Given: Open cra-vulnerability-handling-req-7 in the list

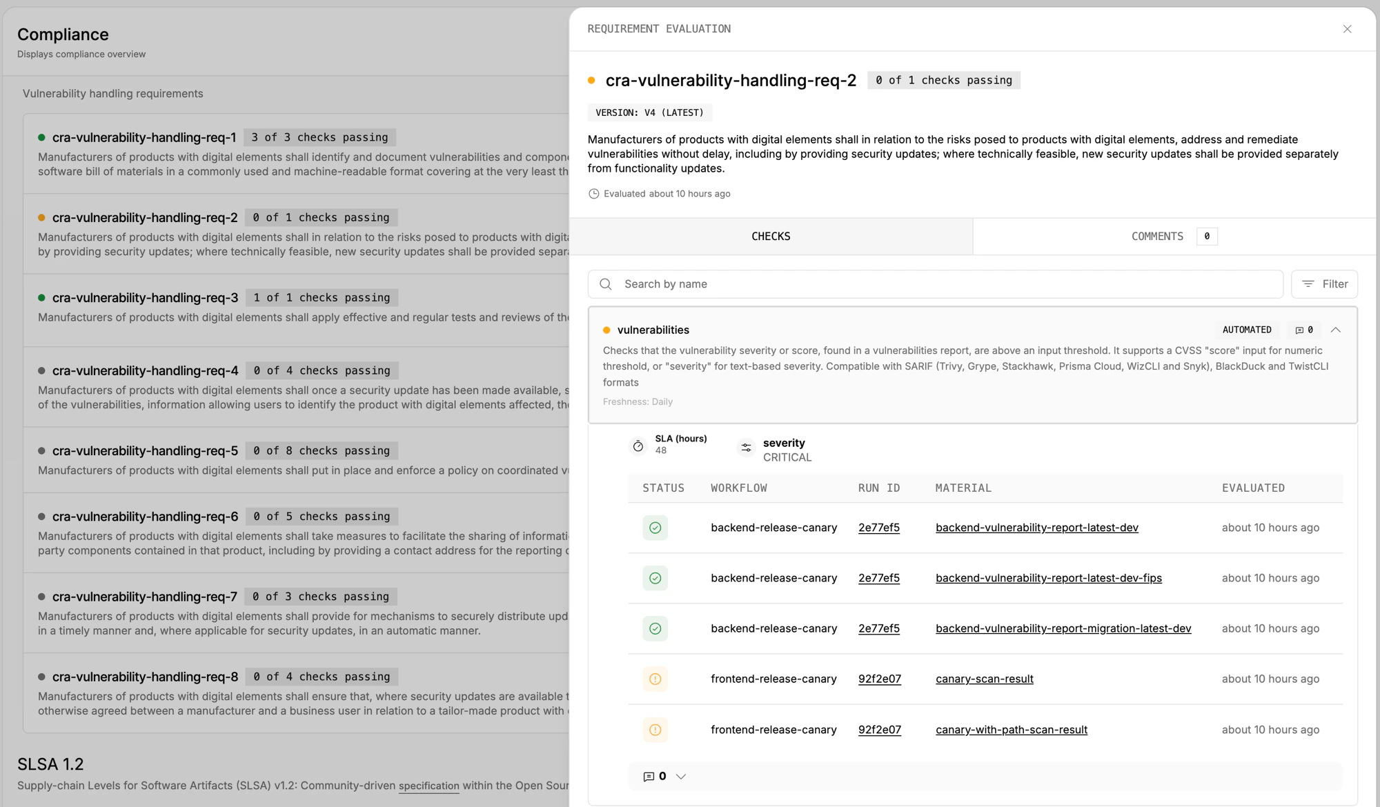Looking at the screenshot, I should (x=145, y=596).
